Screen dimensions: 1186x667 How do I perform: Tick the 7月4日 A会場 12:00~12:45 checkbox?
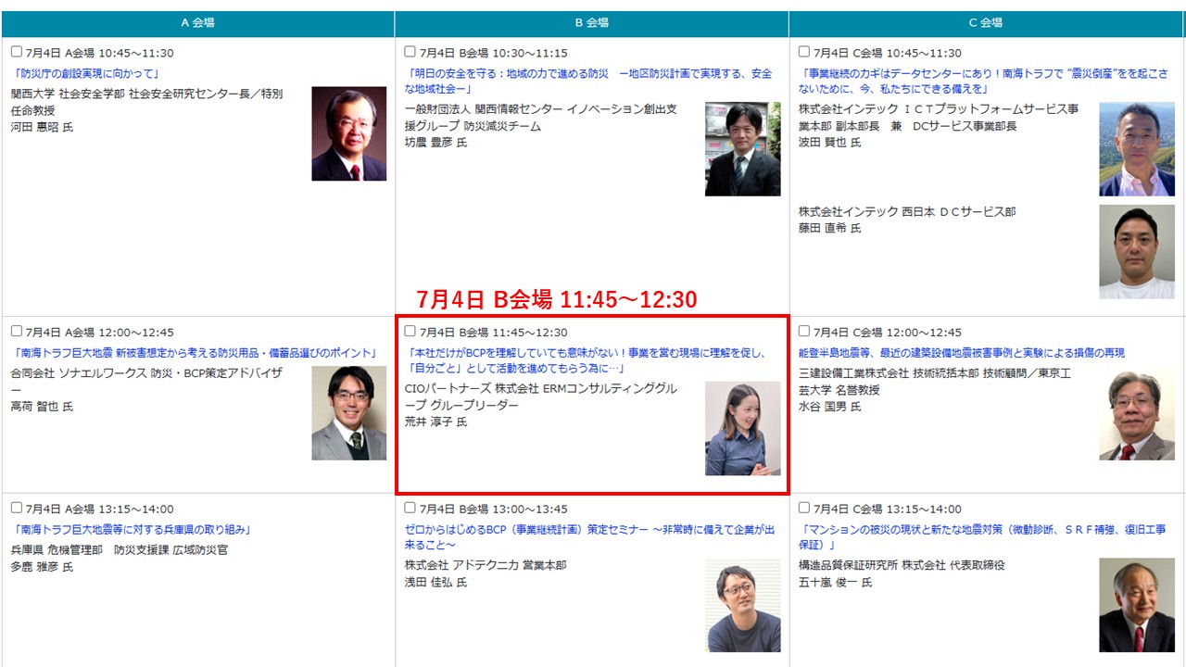tap(17, 331)
